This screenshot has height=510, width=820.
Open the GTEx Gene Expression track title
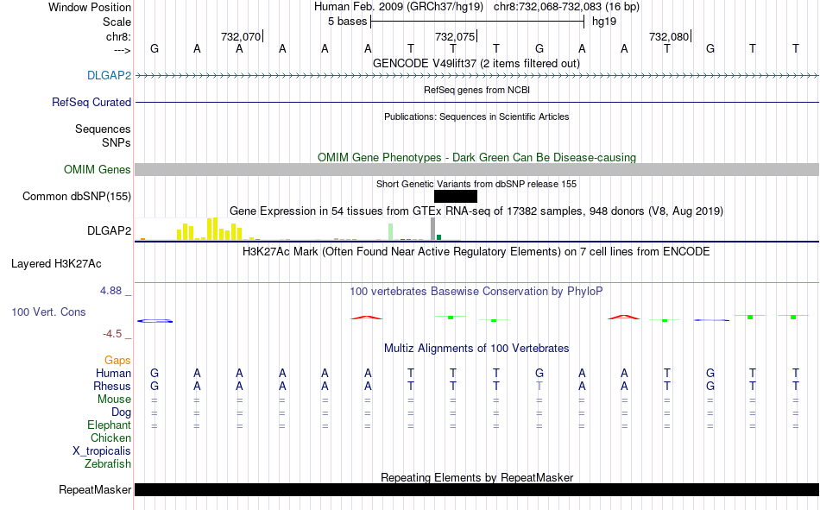coord(476,211)
